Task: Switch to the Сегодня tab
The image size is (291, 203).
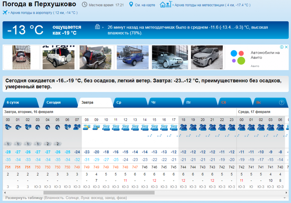Action: point(54,103)
